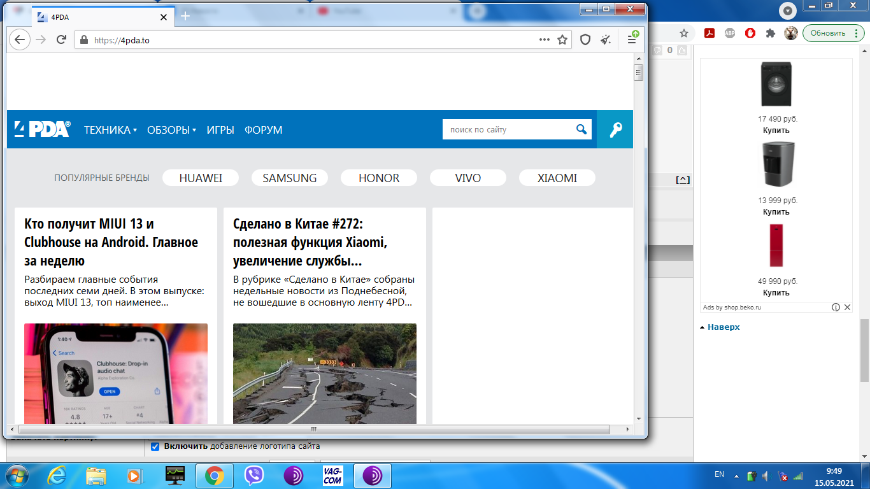
Task: Click the Наверх link
Action: pos(724,327)
